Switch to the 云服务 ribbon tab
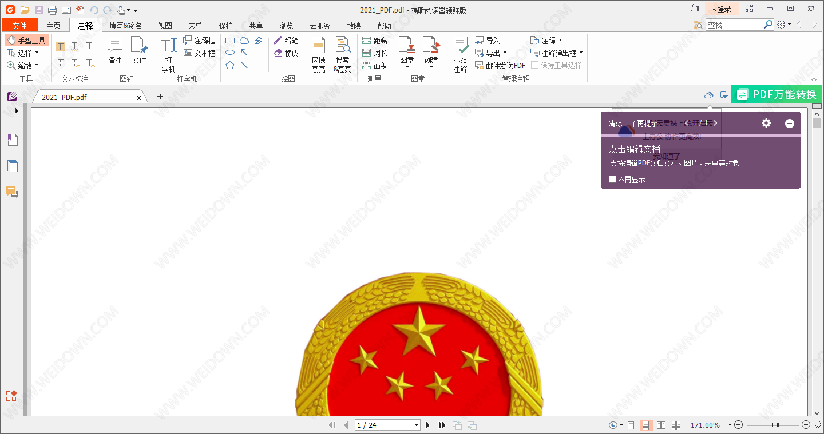 (x=320, y=26)
